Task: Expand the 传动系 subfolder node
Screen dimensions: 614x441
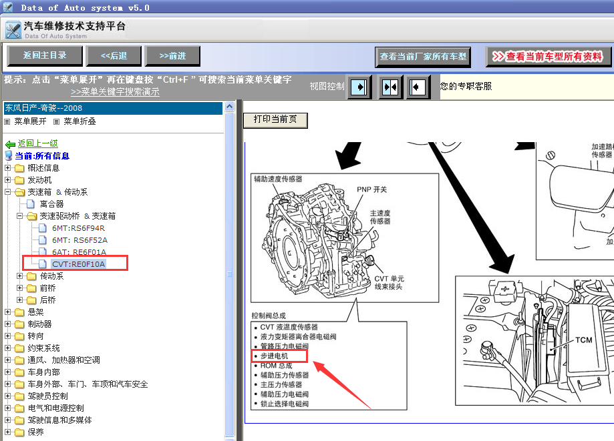Action: (x=19, y=276)
